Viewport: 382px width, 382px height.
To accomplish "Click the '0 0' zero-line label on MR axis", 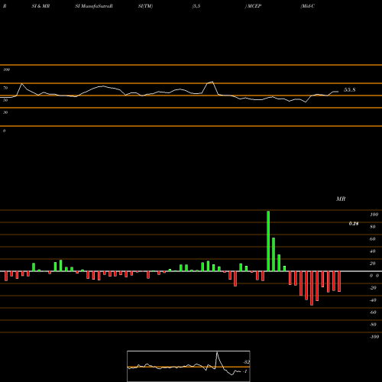I will coord(374,276).
